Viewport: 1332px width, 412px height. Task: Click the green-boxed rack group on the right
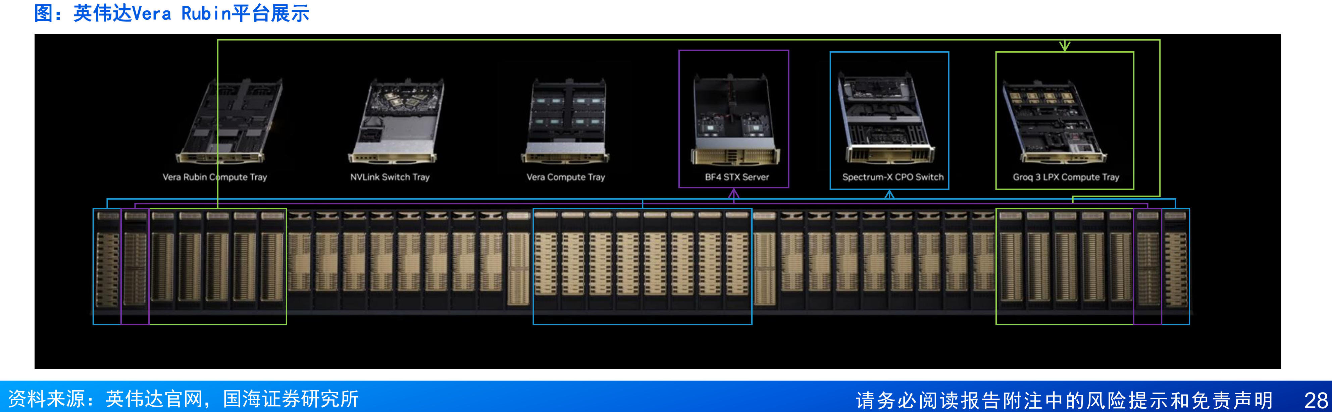(x=1065, y=266)
